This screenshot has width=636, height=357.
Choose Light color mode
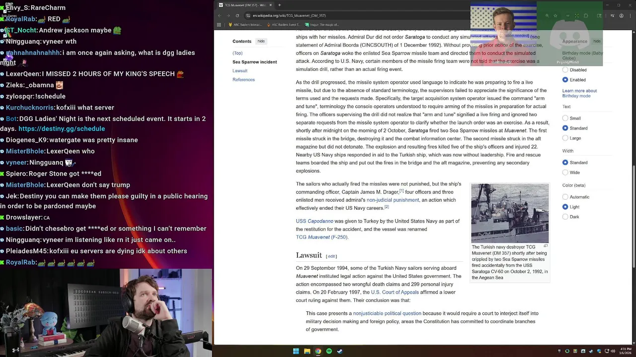(565, 207)
